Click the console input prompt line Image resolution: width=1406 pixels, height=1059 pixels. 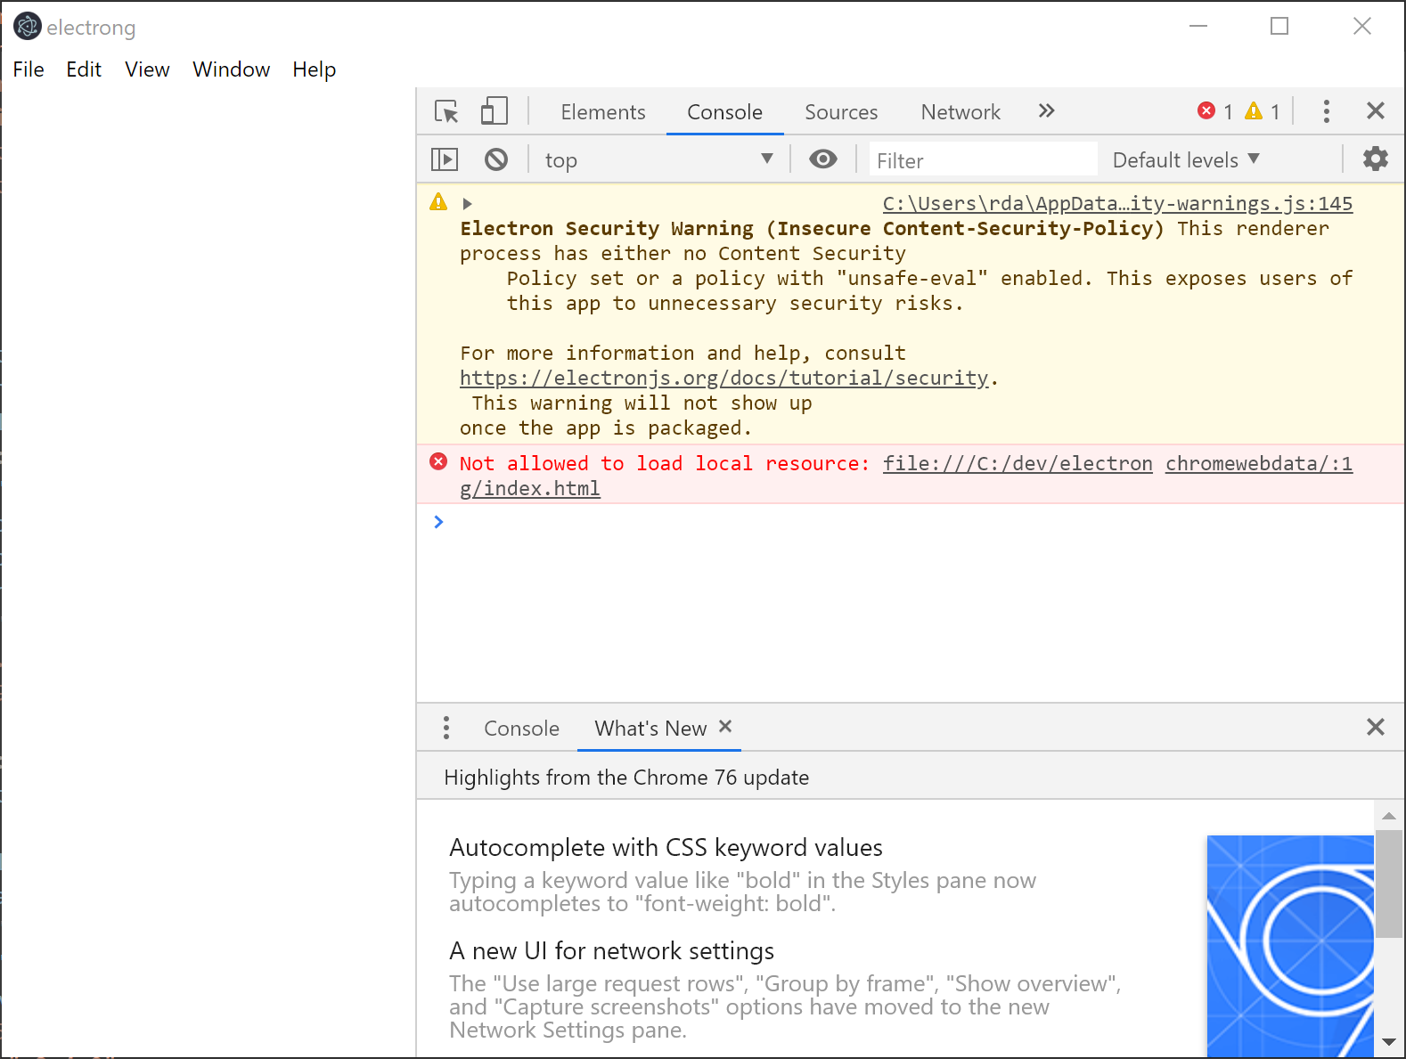pos(911,522)
